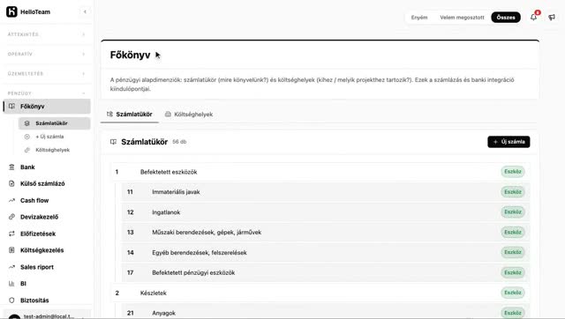Expand the ÜZEMELTETÉS sidebar section
565x319 pixels.
tap(47, 73)
